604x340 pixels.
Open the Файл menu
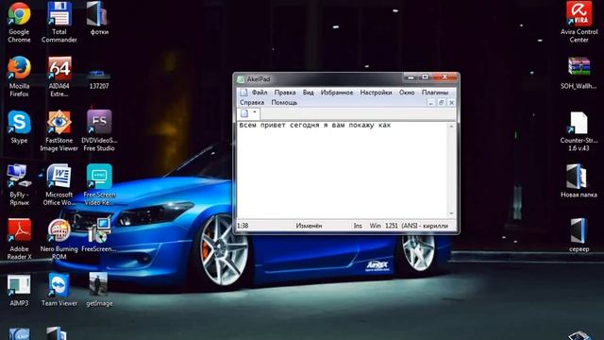click(260, 93)
